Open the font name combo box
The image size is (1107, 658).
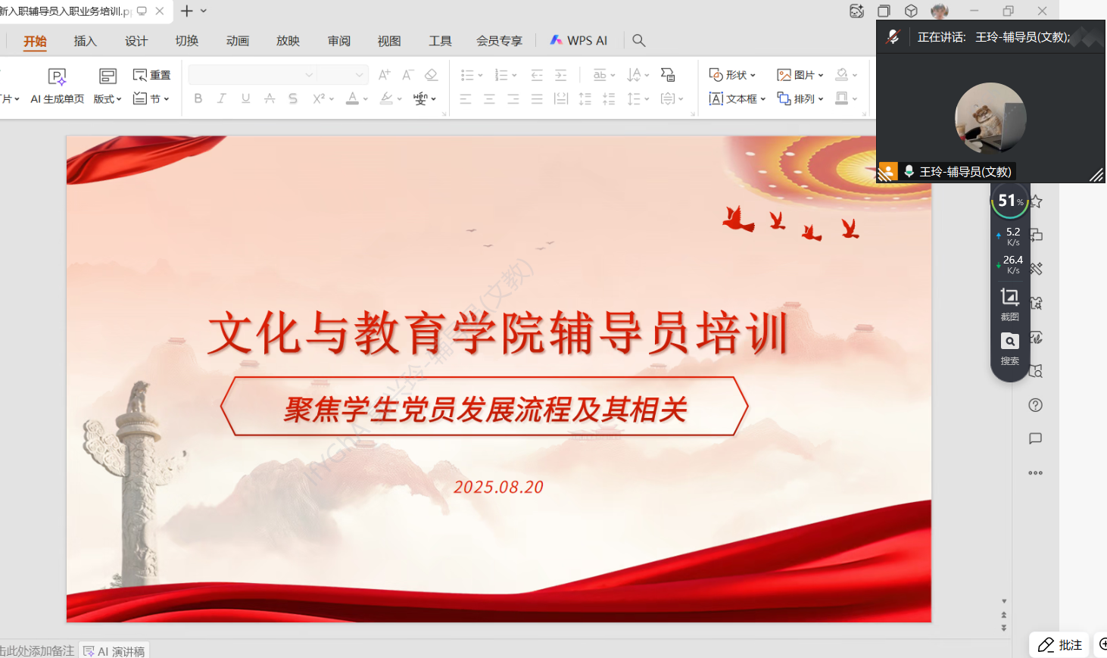pos(252,75)
